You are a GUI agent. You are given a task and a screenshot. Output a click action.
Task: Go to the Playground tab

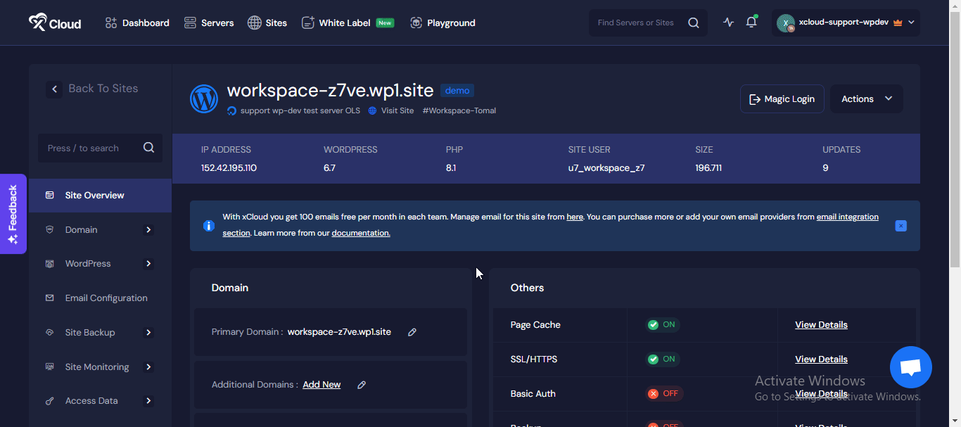pyautogui.click(x=443, y=23)
